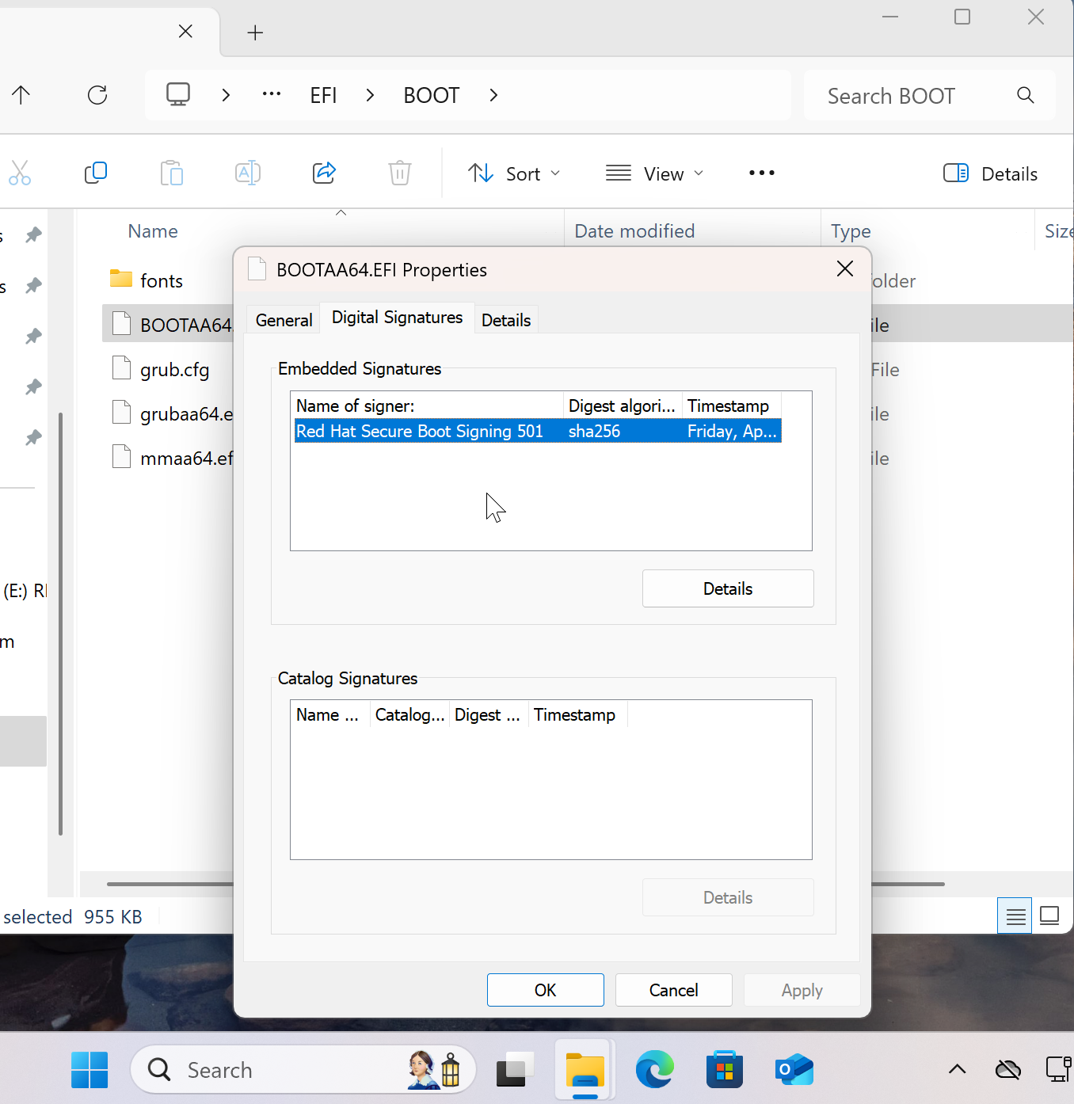Switch to the General tab
Image resolution: width=1074 pixels, height=1104 pixels.
(284, 320)
